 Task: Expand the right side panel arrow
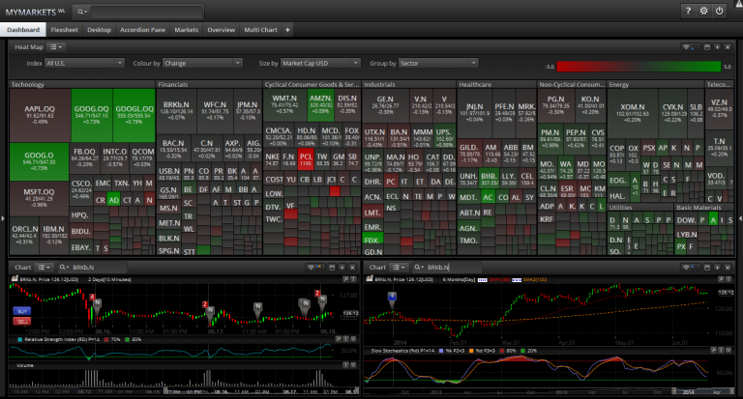coord(740,218)
